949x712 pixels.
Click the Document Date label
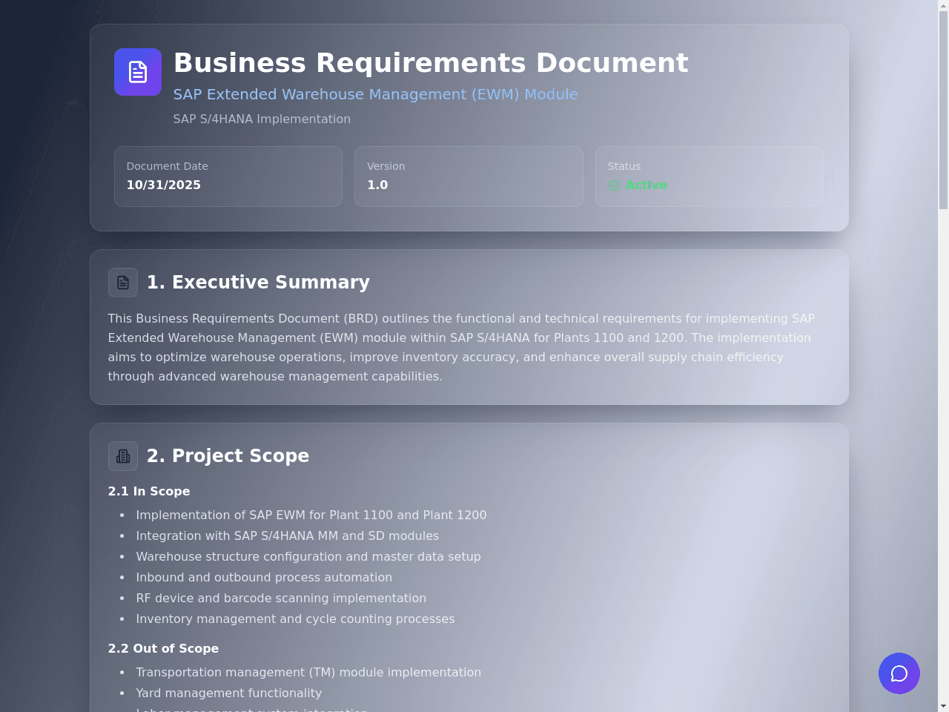[x=167, y=166]
